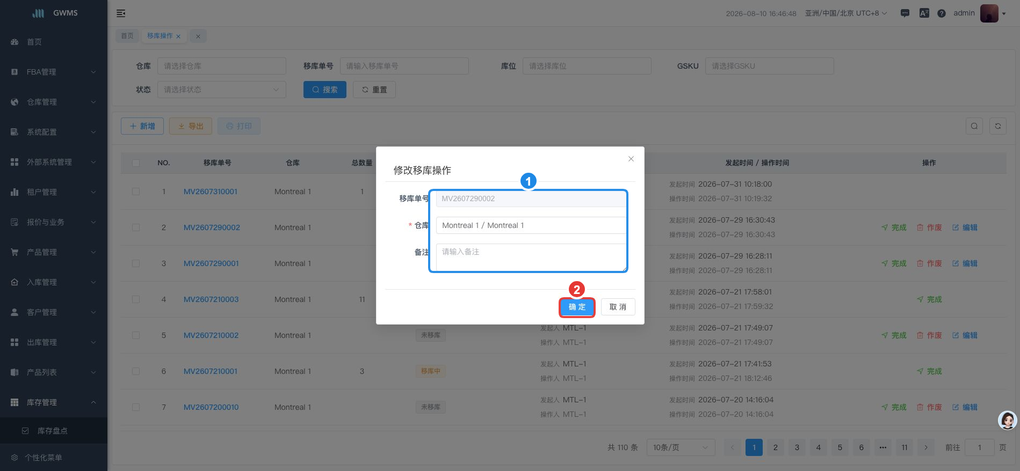
Task: Expand the 产品管理 sidebar menu
Action: coord(54,252)
